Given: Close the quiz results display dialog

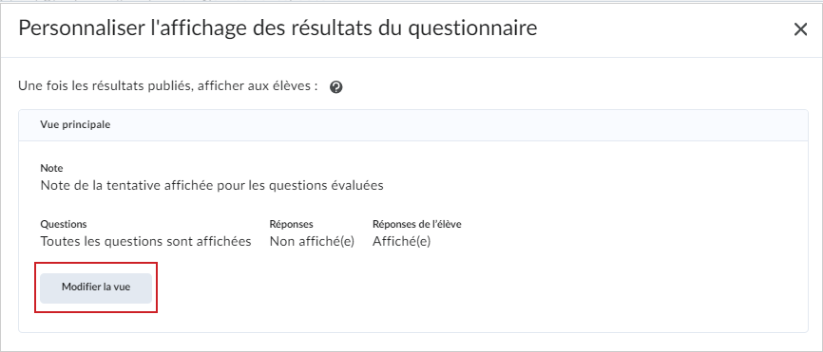Looking at the screenshot, I should click(800, 29).
